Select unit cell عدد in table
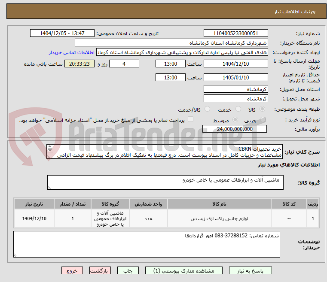 [148, 218]
